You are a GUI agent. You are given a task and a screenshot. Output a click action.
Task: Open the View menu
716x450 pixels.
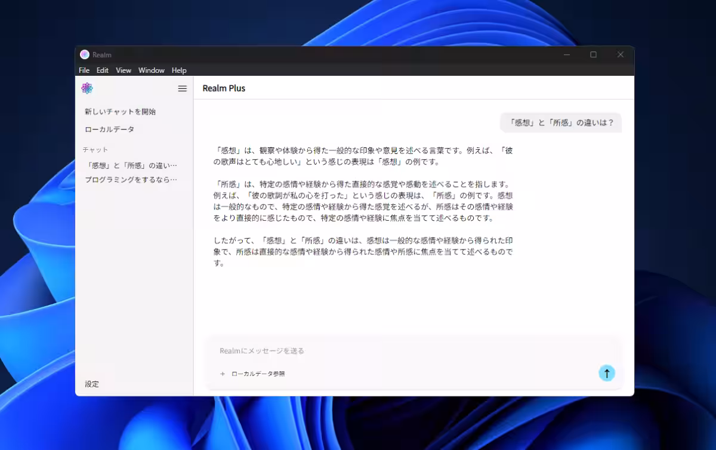tap(124, 70)
